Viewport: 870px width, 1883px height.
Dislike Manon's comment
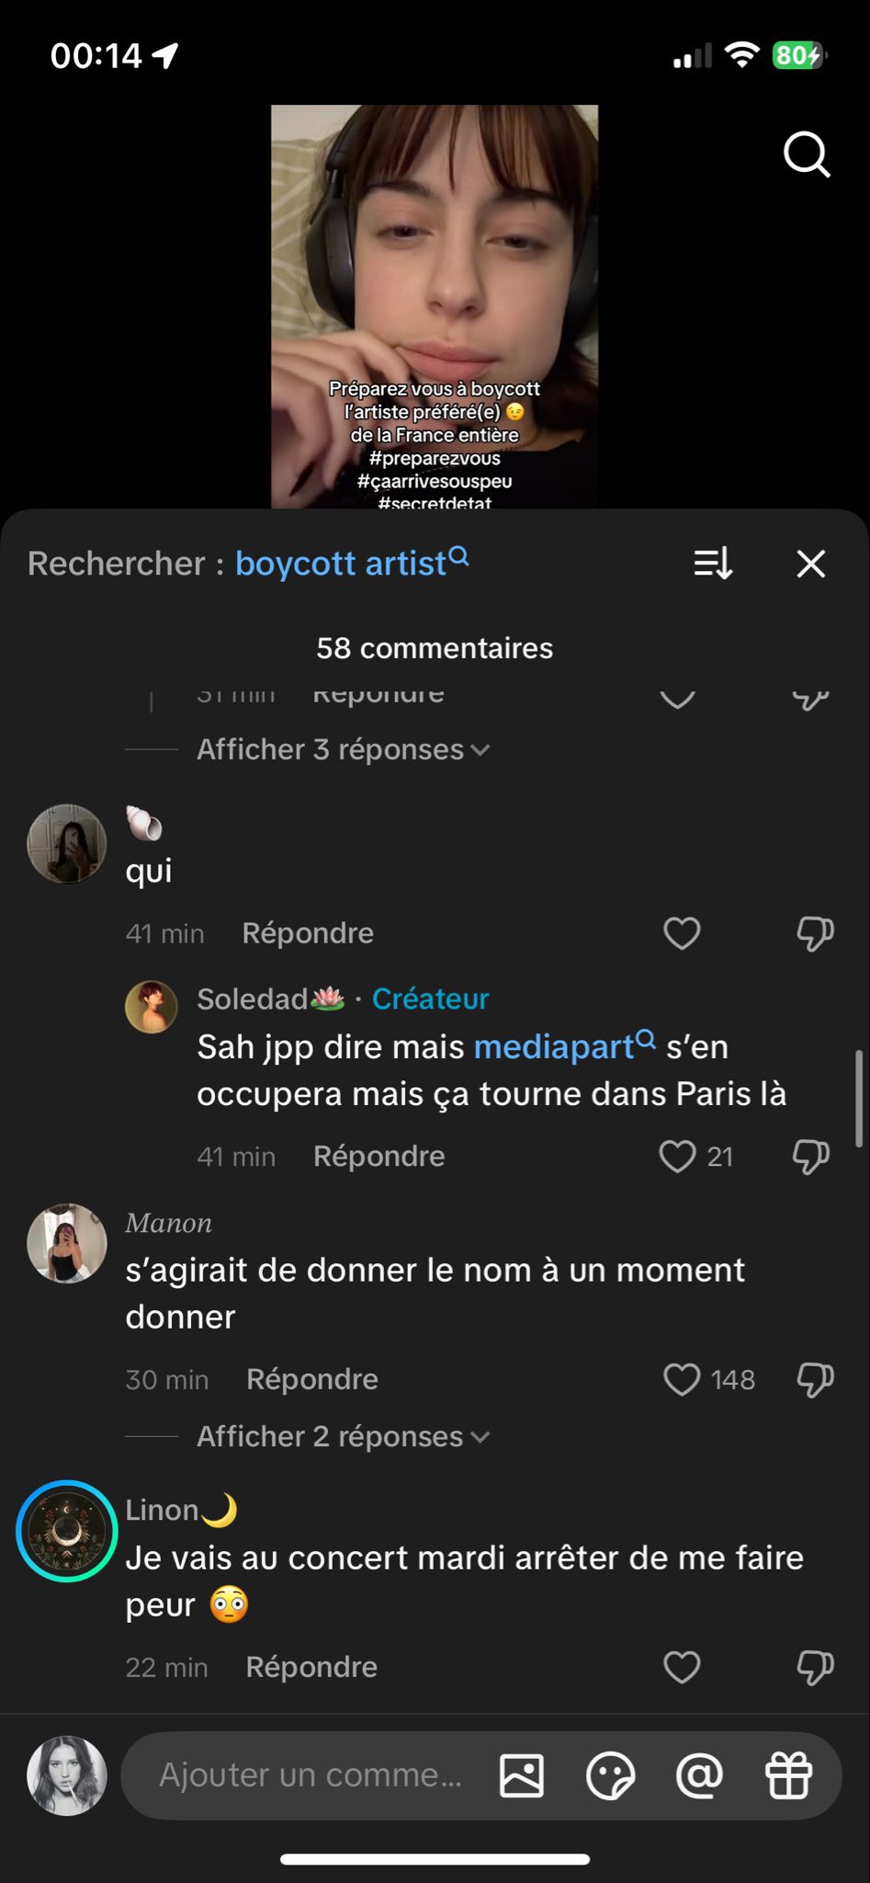point(814,1379)
